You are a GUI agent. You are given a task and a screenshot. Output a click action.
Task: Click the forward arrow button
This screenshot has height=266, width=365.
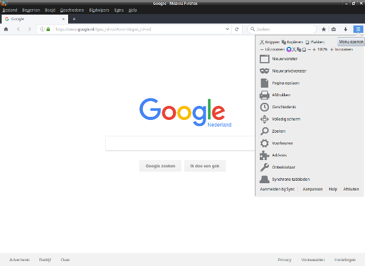point(29,29)
